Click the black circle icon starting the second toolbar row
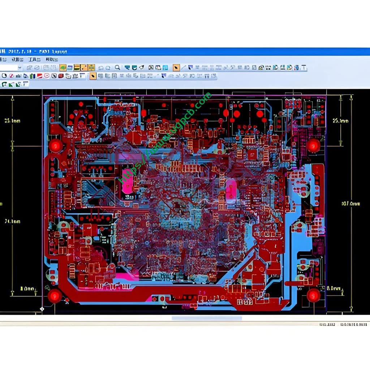Viewport: 370px width, 370px height. coord(4,76)
